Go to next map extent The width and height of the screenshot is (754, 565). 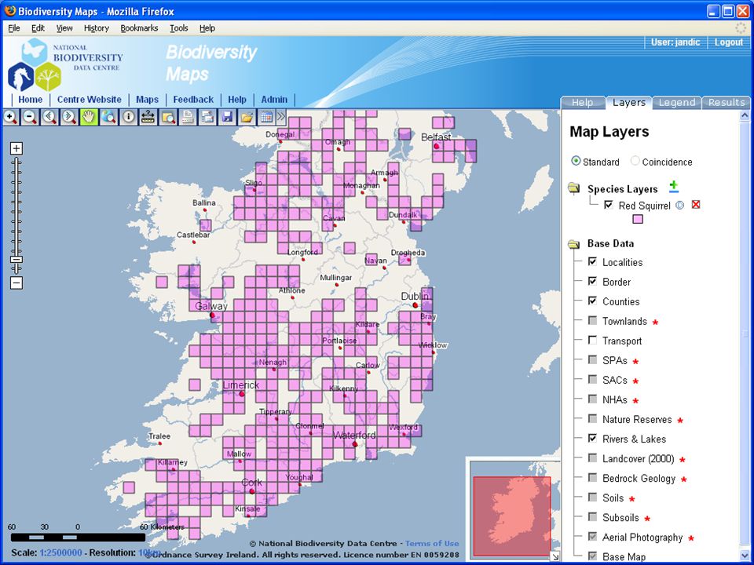click(x=69, y=117)
